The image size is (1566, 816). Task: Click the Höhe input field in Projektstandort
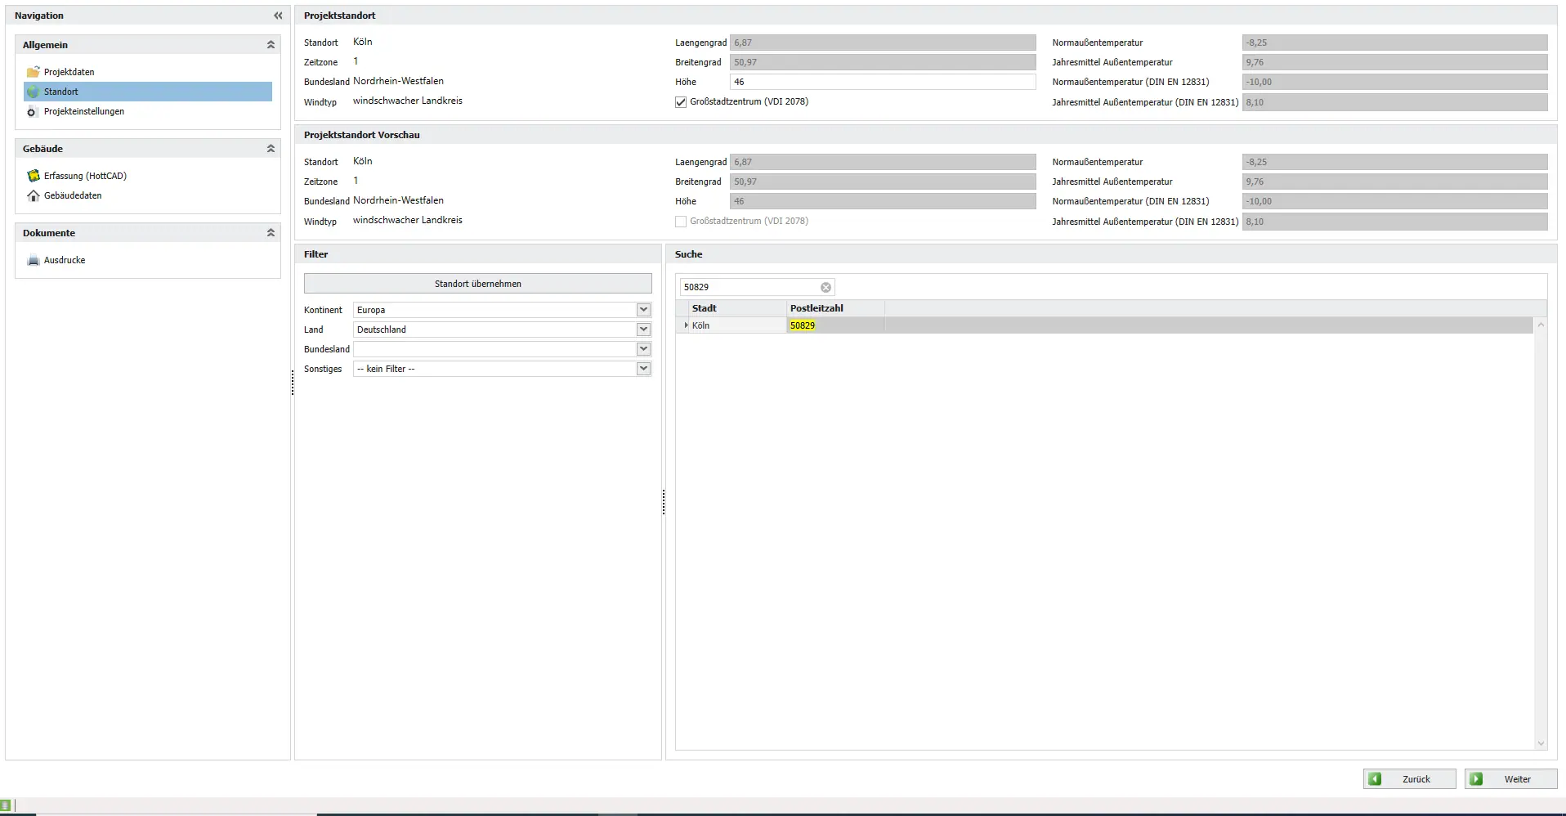882,82
